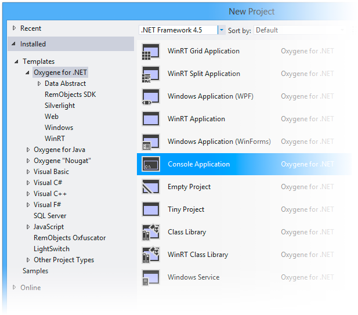Image resolution: width=358 pixels, height=315 pixels.
Task: Select the WinRT Split Application template icon
Action: [x=151, y=74]
